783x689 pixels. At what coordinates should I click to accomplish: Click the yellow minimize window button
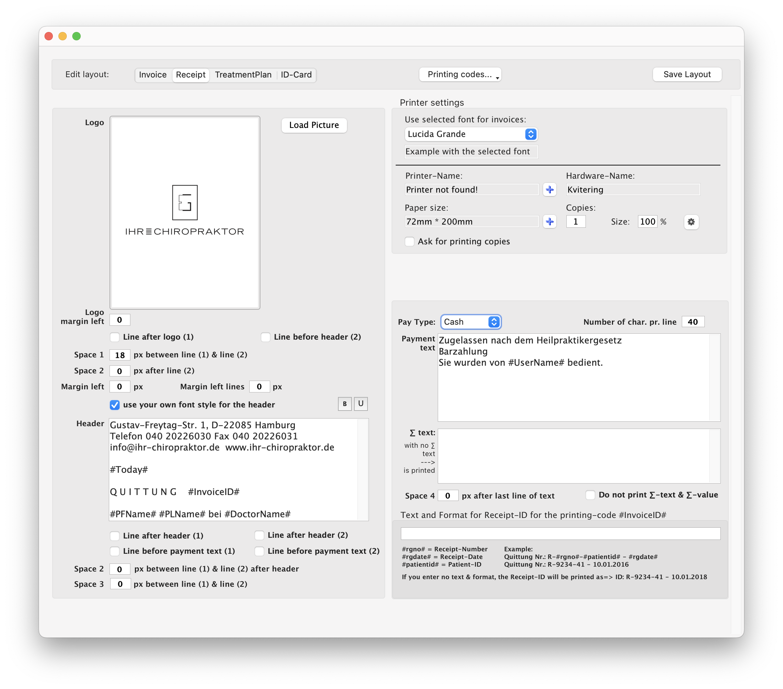(x=63, y=36)
